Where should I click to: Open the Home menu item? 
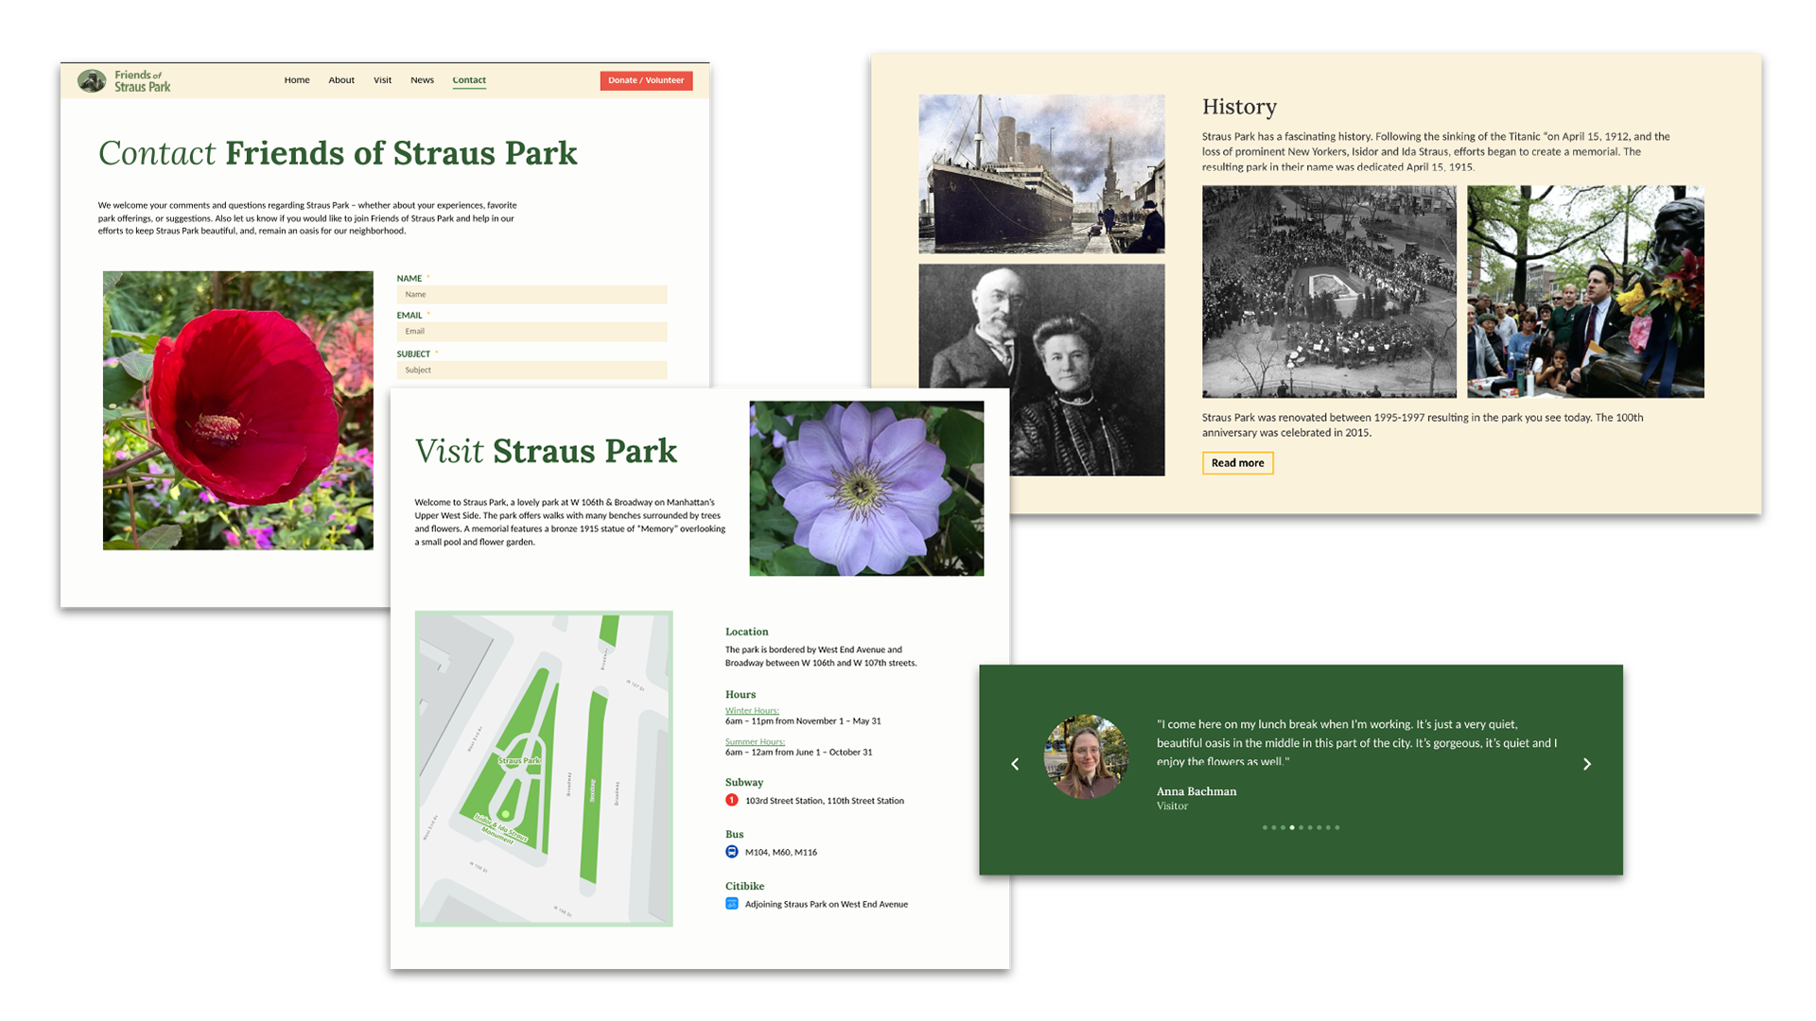(297, 80)
